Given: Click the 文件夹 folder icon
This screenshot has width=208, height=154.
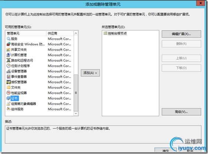Looking at the screenshot, I should point(9,87).
